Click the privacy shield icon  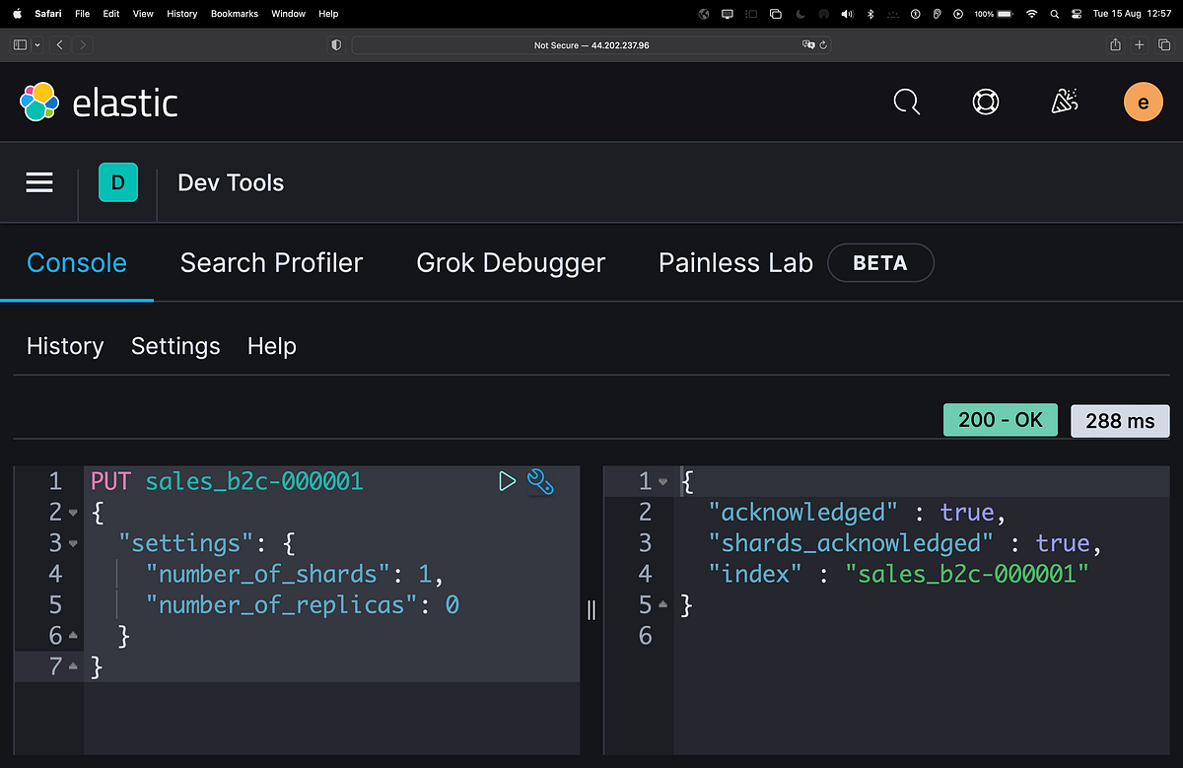click(x=336, y=44)
